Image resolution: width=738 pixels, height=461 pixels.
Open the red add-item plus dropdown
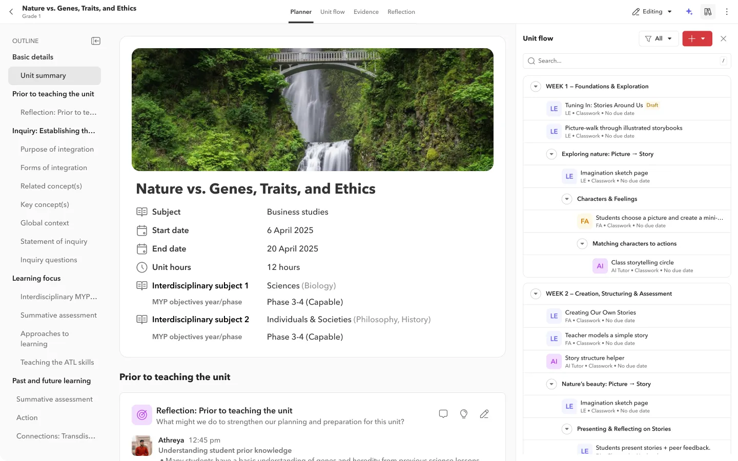(697, 38)
